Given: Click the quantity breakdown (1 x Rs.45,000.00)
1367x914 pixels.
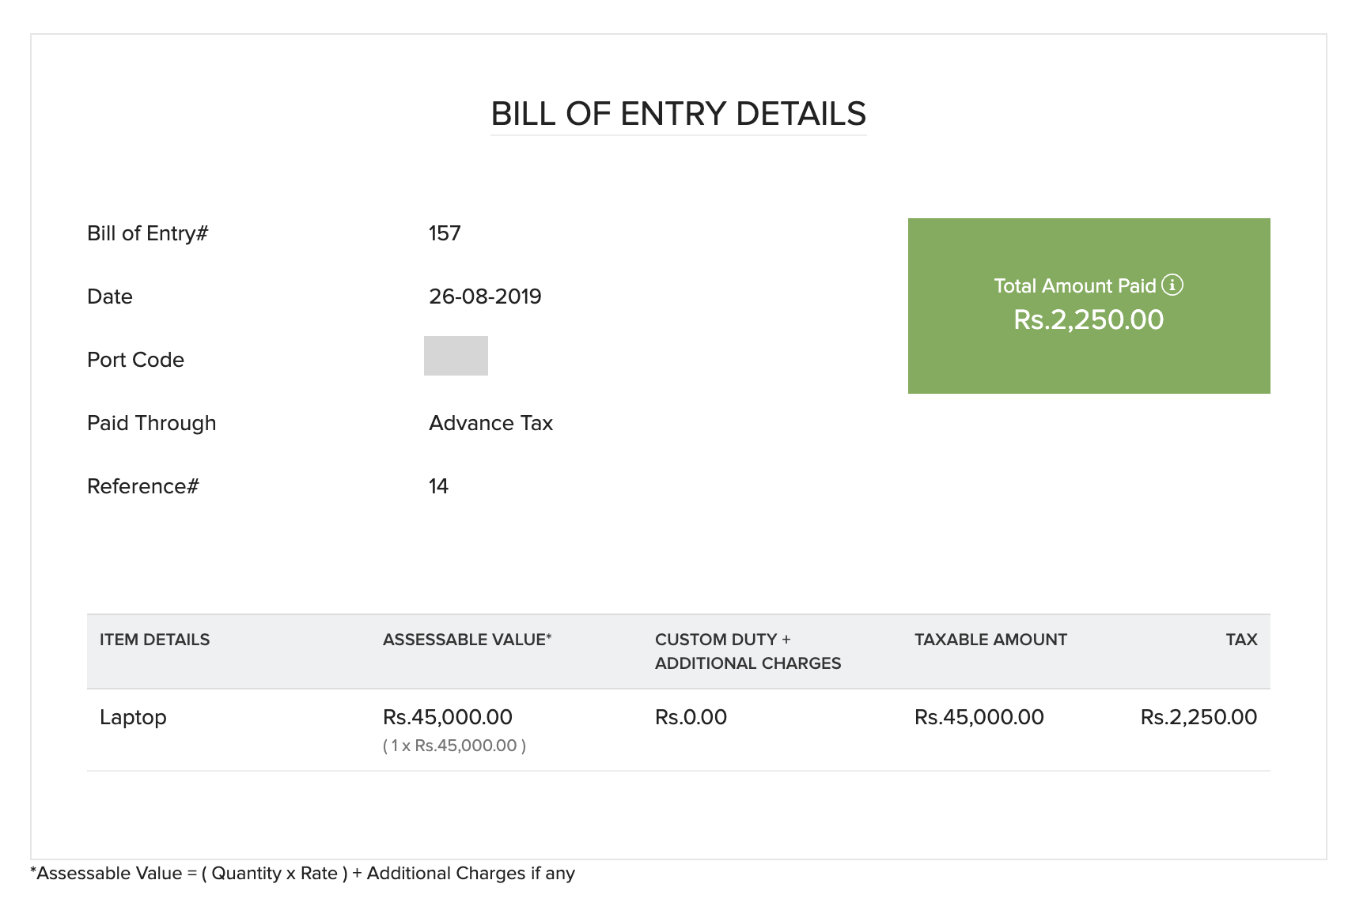Looking at the screenshot, I should point(454,746).
